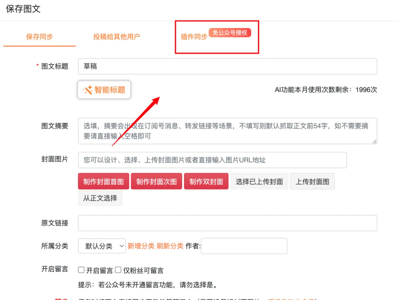399x300 pixels.
Task: Click the 上传封面图 button
Action: 313,181
